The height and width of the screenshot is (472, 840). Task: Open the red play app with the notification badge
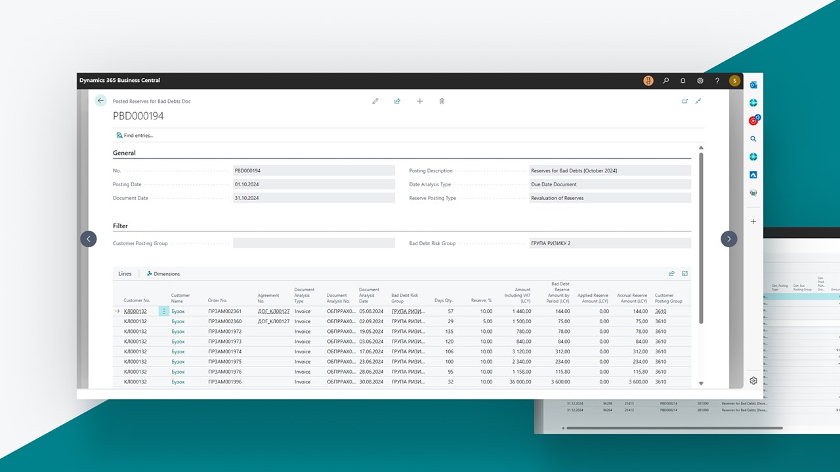tap(753, 121)
